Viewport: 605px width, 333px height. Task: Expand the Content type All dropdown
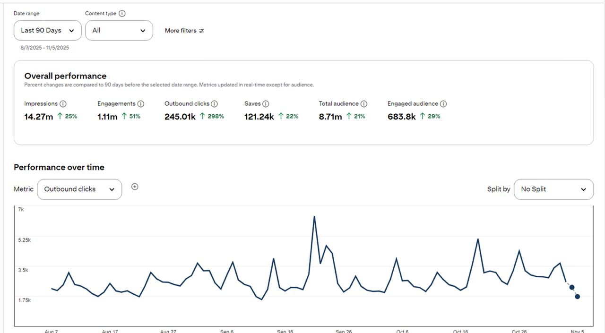pyautogui.click(x=119, y=31)
